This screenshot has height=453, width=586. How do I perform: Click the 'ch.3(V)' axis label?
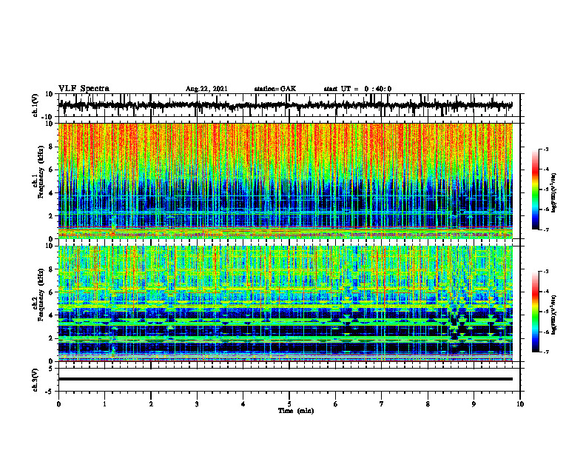tap(36, 380)
